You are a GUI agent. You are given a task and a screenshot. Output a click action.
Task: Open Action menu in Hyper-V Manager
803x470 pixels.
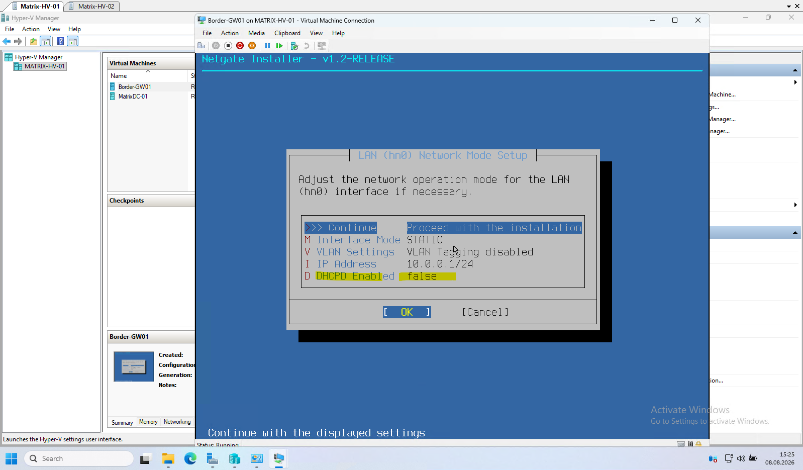[x=31, y=29]
